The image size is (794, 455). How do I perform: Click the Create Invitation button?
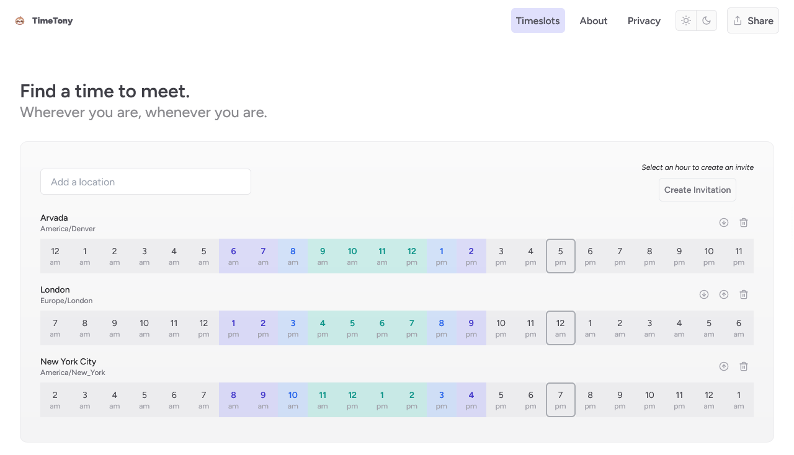[x=697, y=190]
